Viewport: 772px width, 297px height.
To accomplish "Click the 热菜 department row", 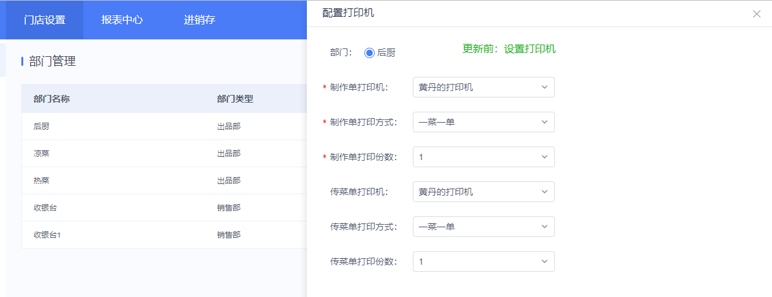I will 165,181.
